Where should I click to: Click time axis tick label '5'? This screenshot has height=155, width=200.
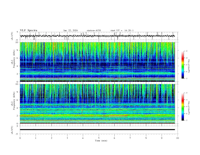point(99,138)
